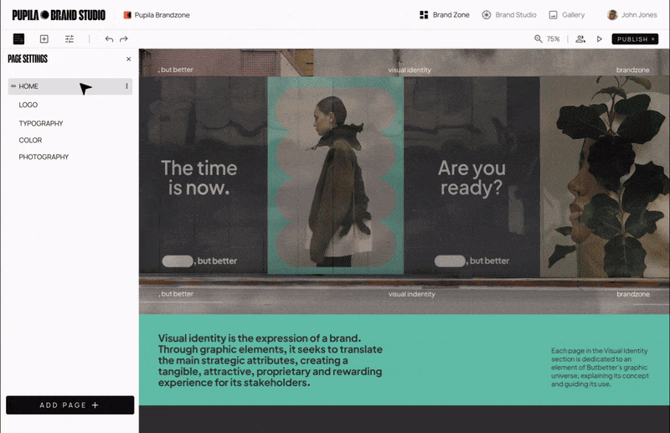
Task: Open the 75% zoom level control
Action: [x=553, y=39]
